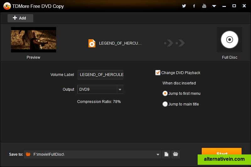Click the Preview label
Screen dimensions: 251x167
pyautogui.click(x=33, y=57)
